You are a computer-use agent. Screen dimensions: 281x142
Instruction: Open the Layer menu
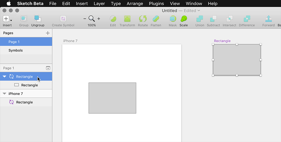tap(99, 3)
